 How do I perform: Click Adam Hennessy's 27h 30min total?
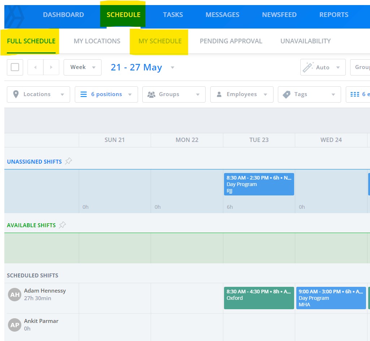(38, 298)
